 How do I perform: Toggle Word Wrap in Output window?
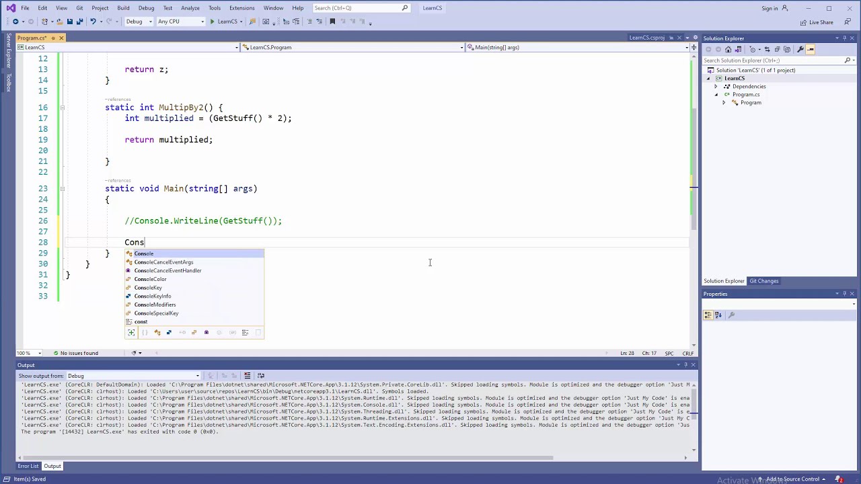[261, 375]
